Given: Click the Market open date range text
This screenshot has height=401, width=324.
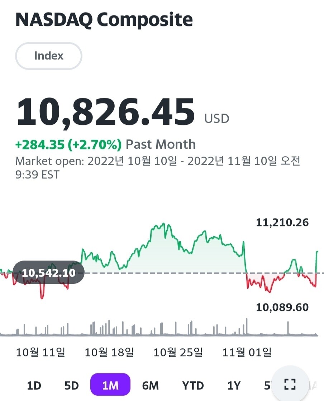Looking at the screenshot, I should point(158,167).
